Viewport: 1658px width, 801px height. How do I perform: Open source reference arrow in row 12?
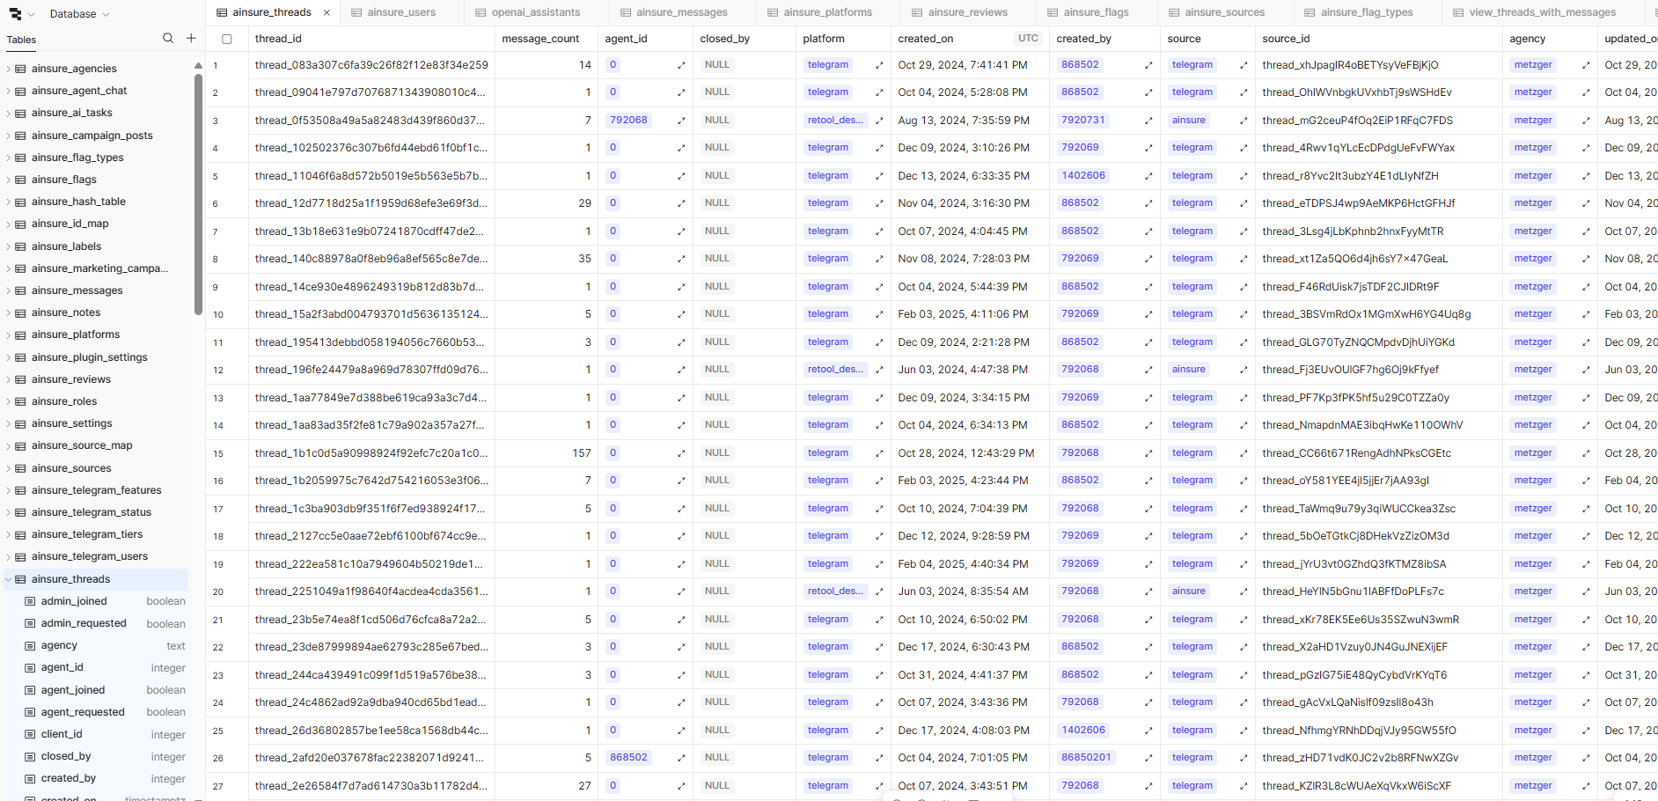[1243, 370]
